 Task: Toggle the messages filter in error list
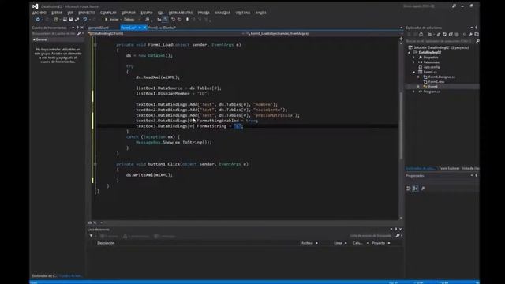pyautogui.click(x=165, y=236)
